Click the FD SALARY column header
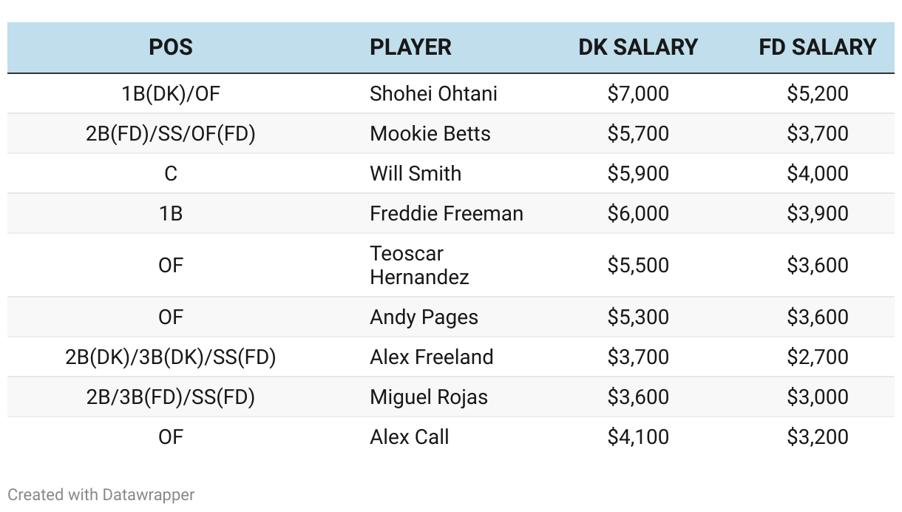This screenshot has width=902, height=512. pos(818,47)
